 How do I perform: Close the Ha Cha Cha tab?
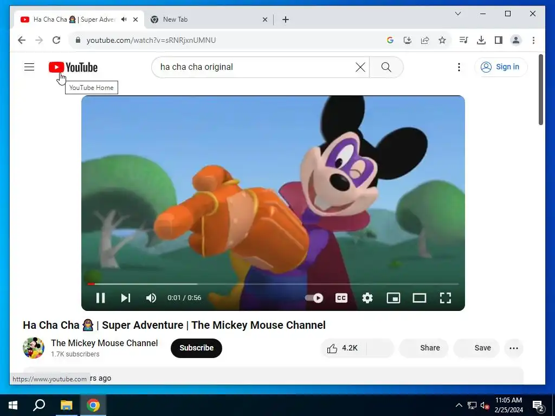pyautogui.click(x=135, y=19)
